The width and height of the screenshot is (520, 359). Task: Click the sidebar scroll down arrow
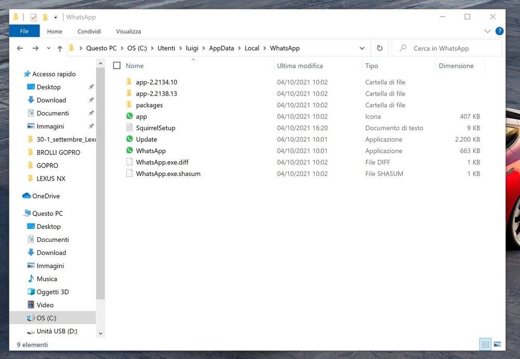point(100,333)
